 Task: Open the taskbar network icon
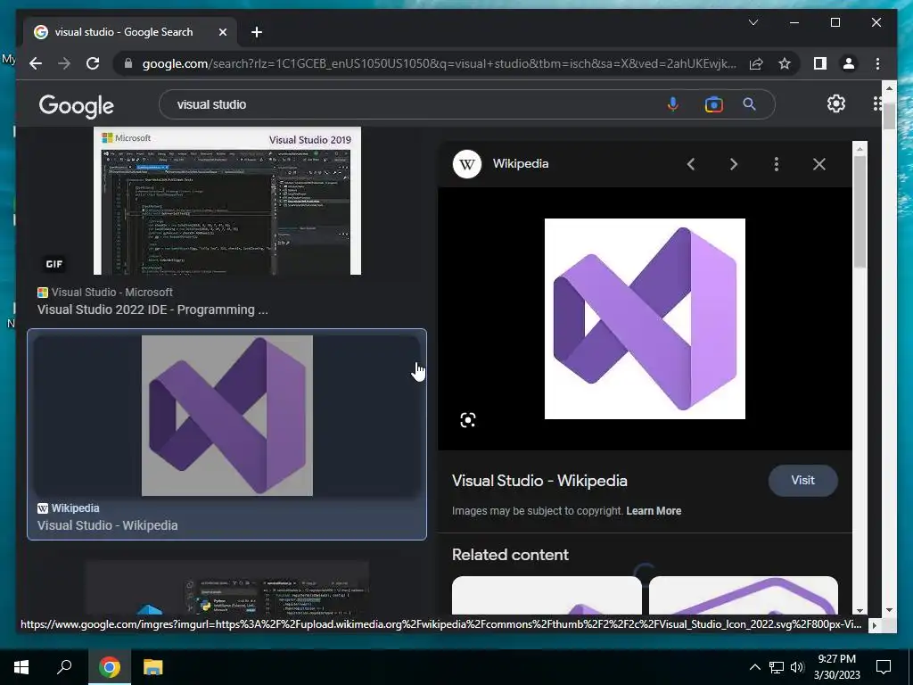coord(777,667)
